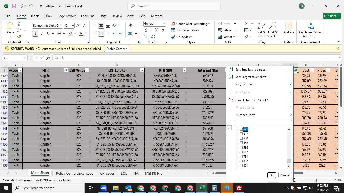Toggle Italic formatting
Screen dimensions: 344x193
point(42,34)
